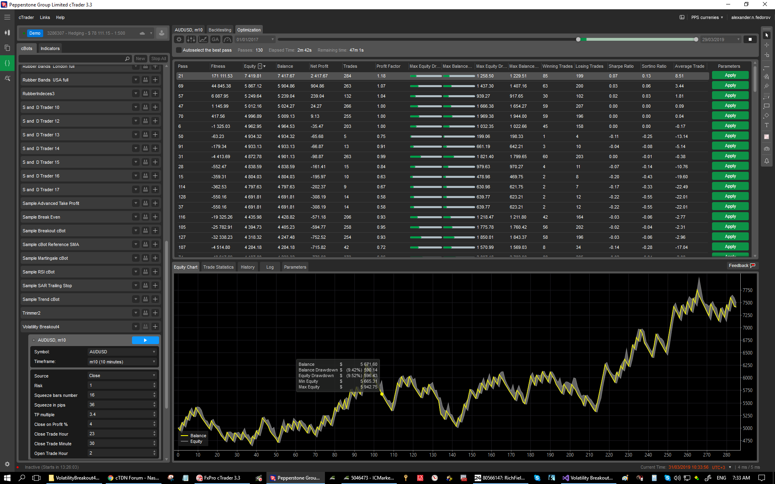This screenshot has width=775, height=484.
Task: Open price alerts with the bell icon
Action: 767,161
